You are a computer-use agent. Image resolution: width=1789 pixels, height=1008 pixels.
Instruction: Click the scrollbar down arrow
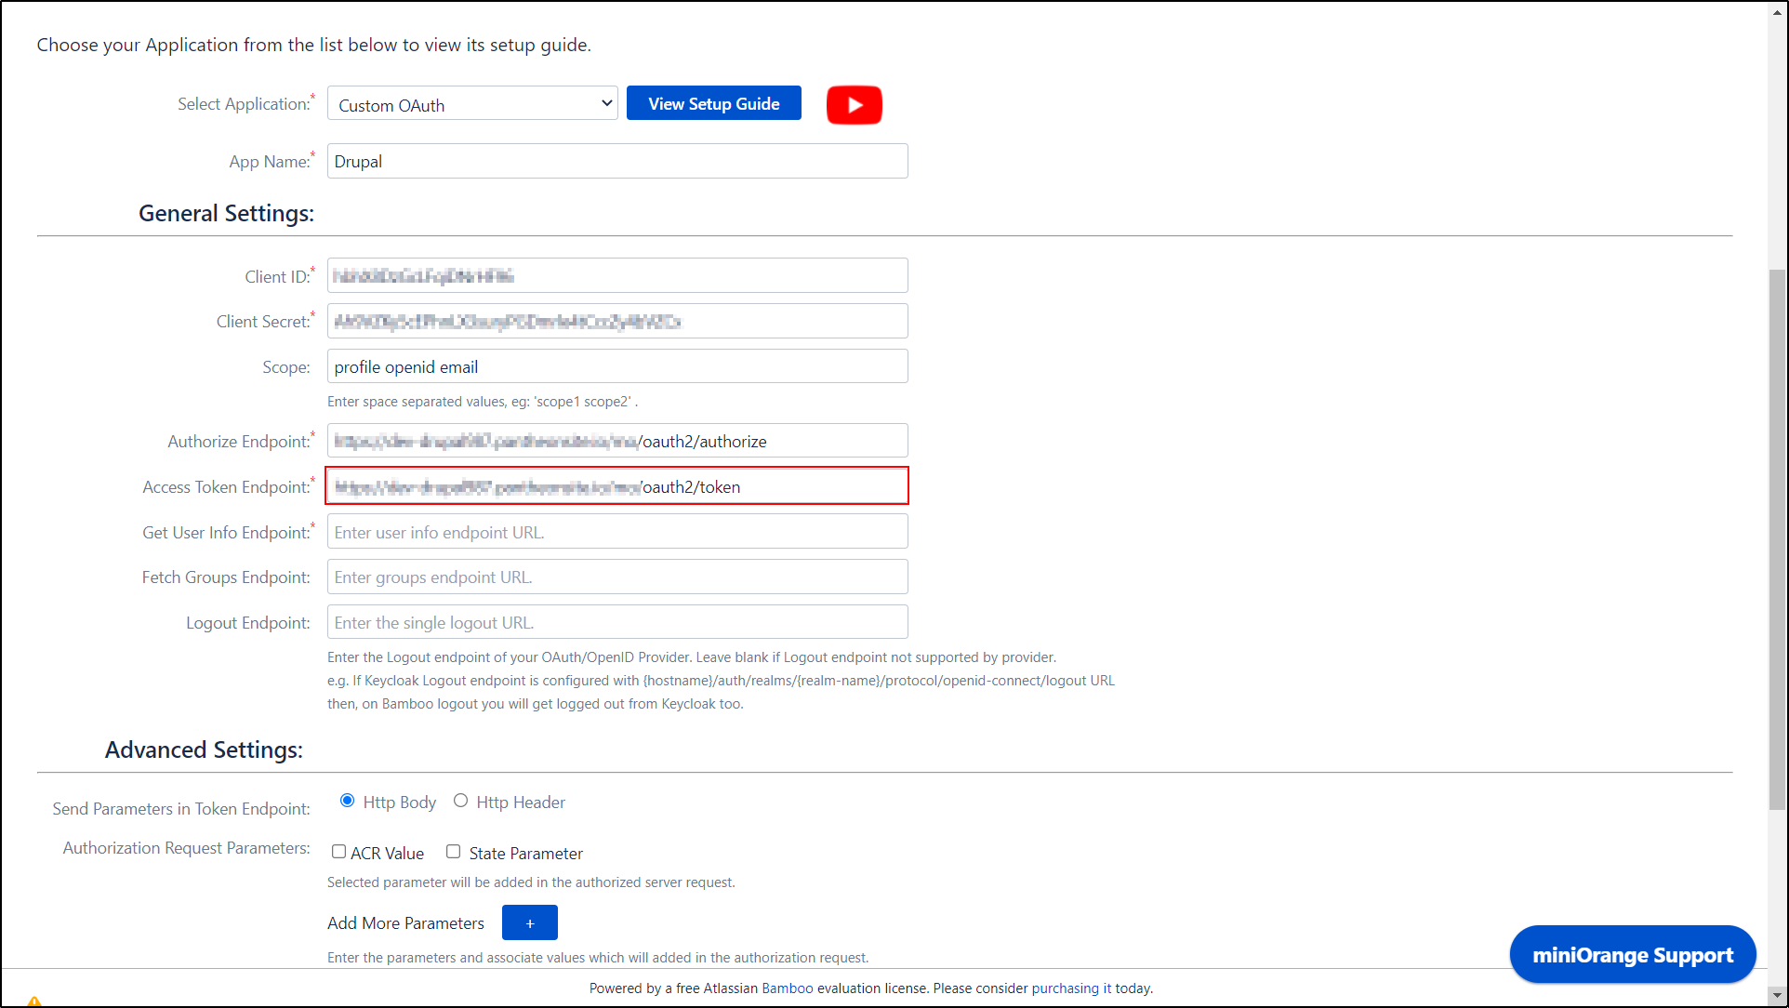pyautogui.click(x=1777, y=995)
